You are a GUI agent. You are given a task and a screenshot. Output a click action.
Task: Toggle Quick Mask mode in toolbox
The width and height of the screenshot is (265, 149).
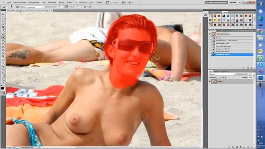(x=3, y=93)
